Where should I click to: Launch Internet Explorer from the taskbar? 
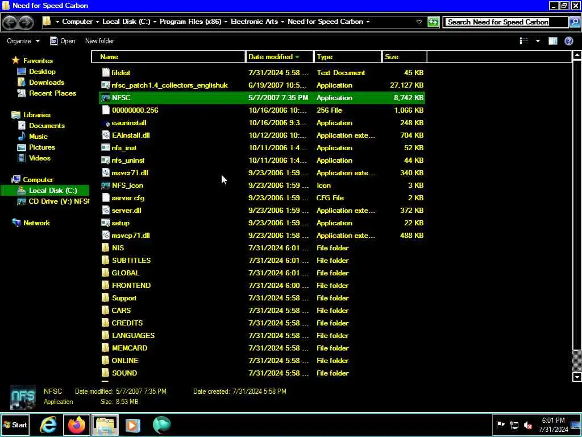[48, 424]
